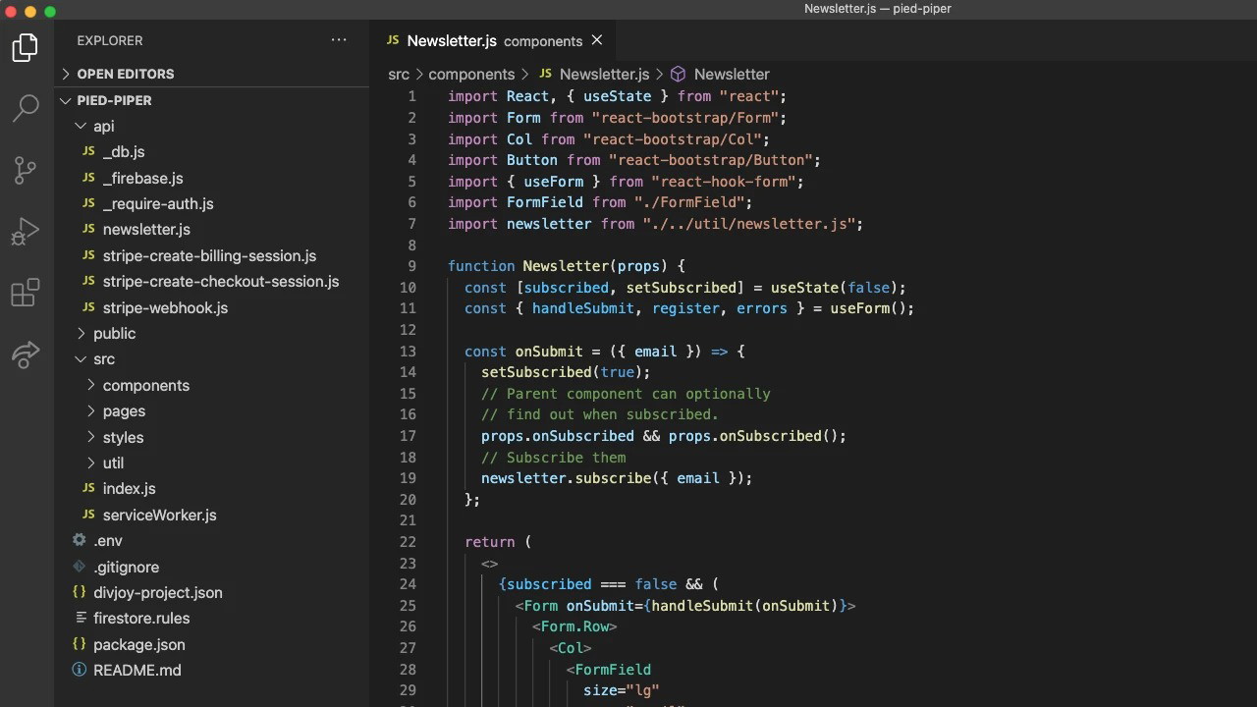Place cursor on line 19 newsletter.subscribe code
This screenshot has height=707, width=1257.
click(616, 478)
